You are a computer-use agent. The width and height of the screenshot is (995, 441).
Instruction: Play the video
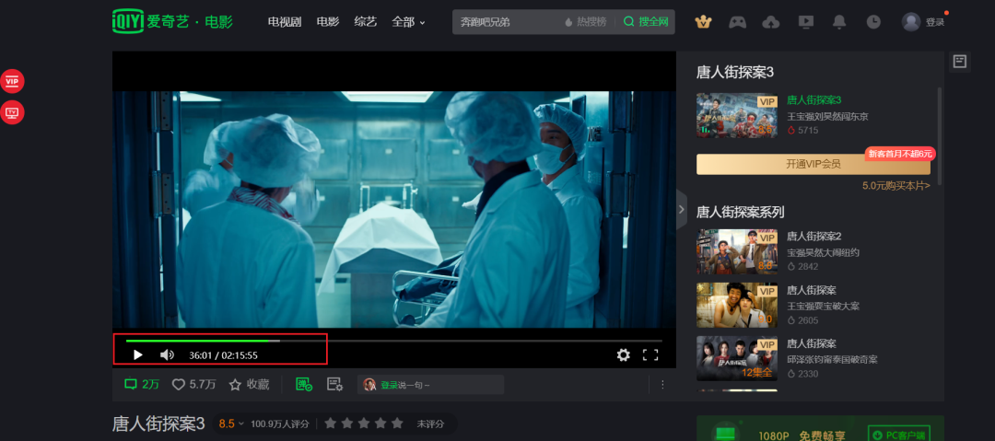pyautogui.click(x=137, y=354)
